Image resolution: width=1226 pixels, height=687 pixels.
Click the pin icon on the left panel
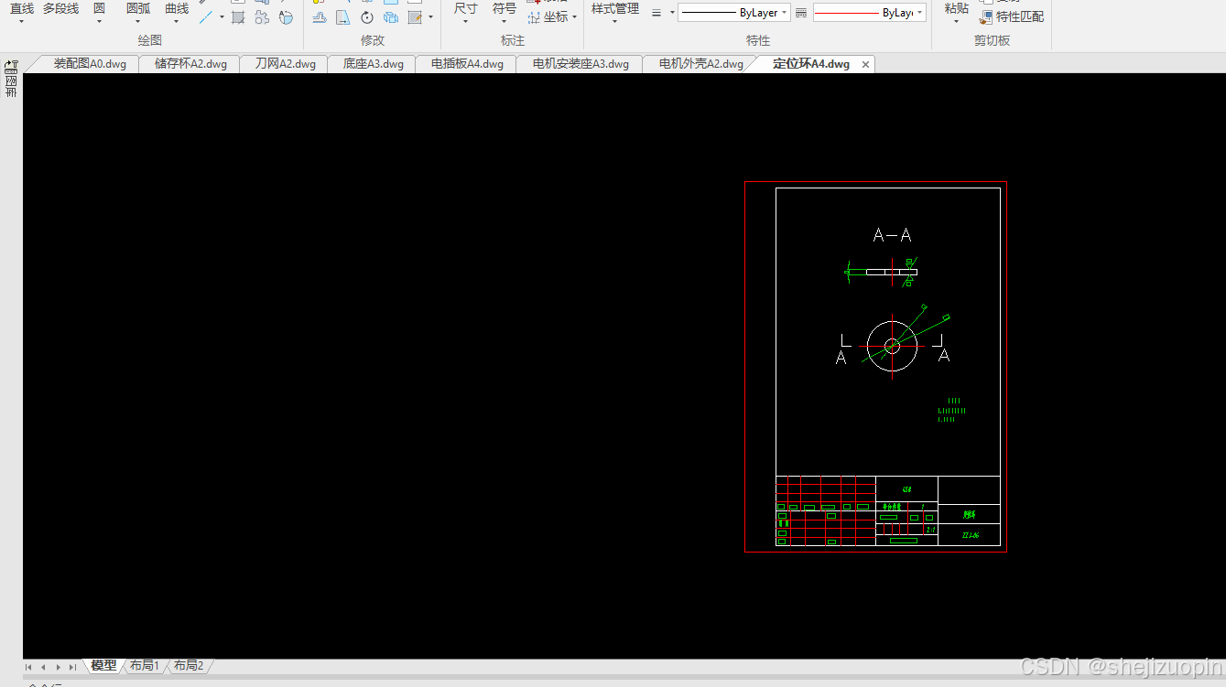point(11,66)
